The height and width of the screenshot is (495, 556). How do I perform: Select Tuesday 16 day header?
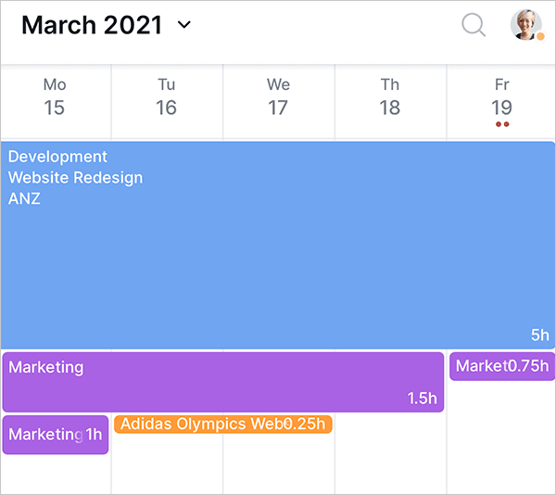[x=166, y=97]
